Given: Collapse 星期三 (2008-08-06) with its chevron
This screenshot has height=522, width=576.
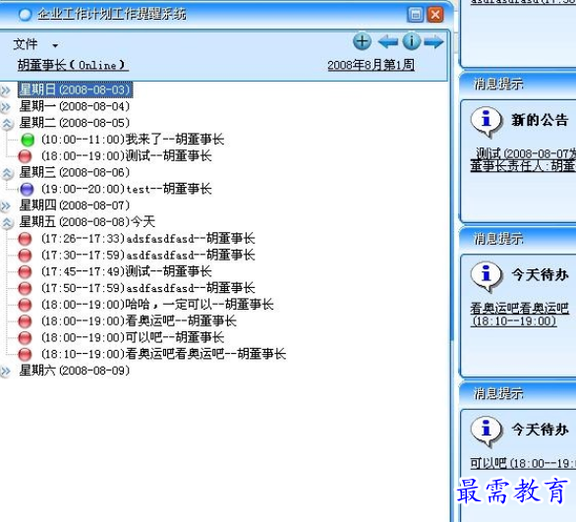Looking at the screenshot, I should tap(7, 173).
